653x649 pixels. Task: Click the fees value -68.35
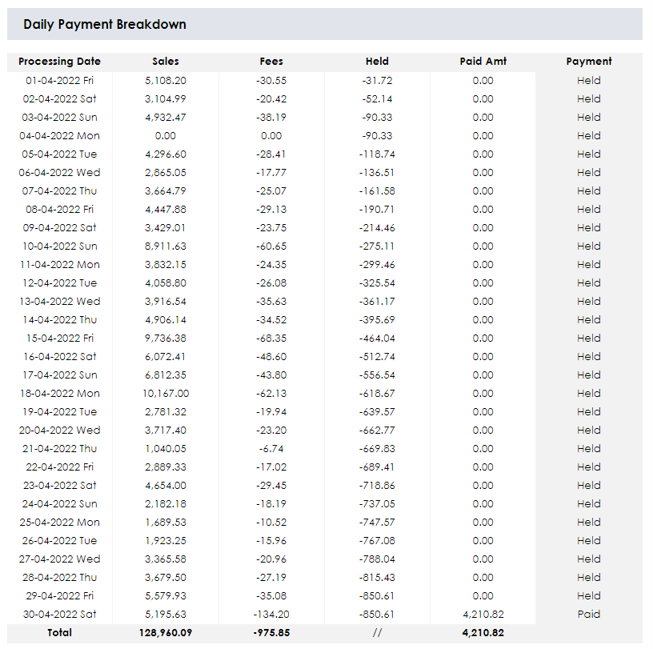271,338
